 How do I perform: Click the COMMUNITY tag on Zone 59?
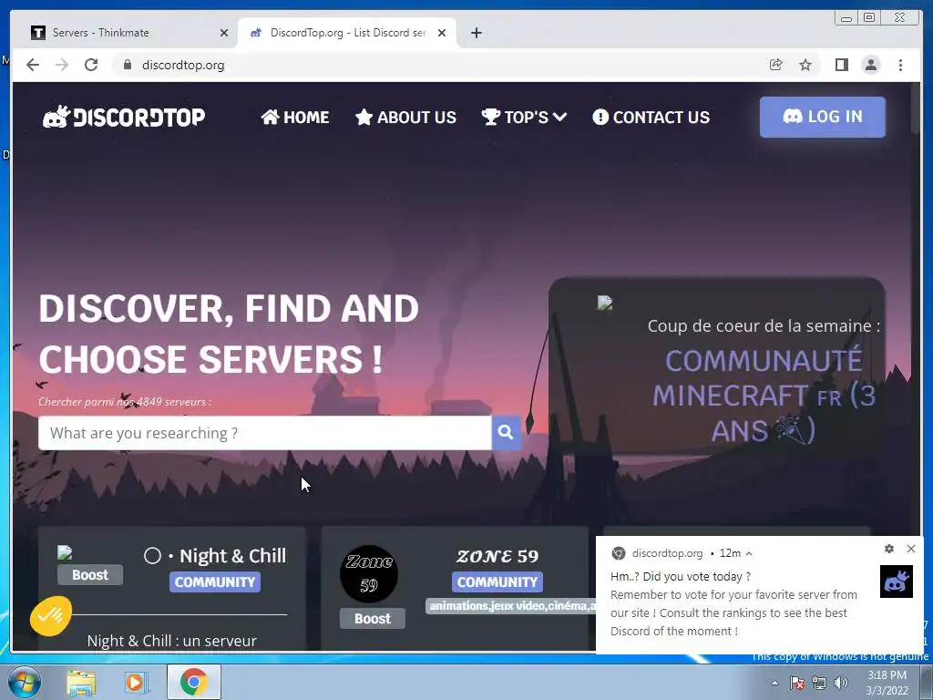tap(497, 582)
